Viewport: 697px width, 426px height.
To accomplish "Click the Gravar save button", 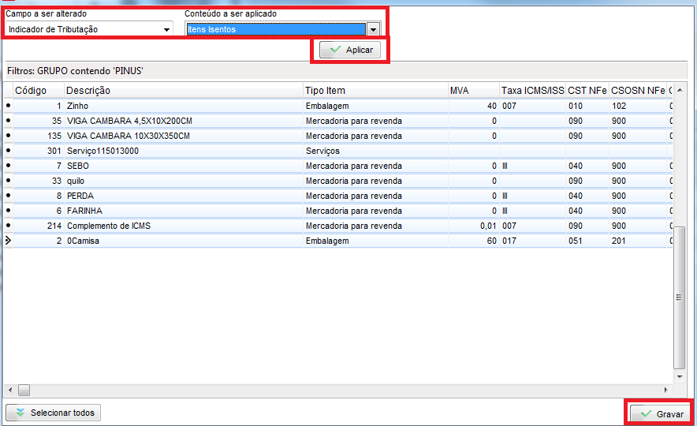I will point(661,413).
